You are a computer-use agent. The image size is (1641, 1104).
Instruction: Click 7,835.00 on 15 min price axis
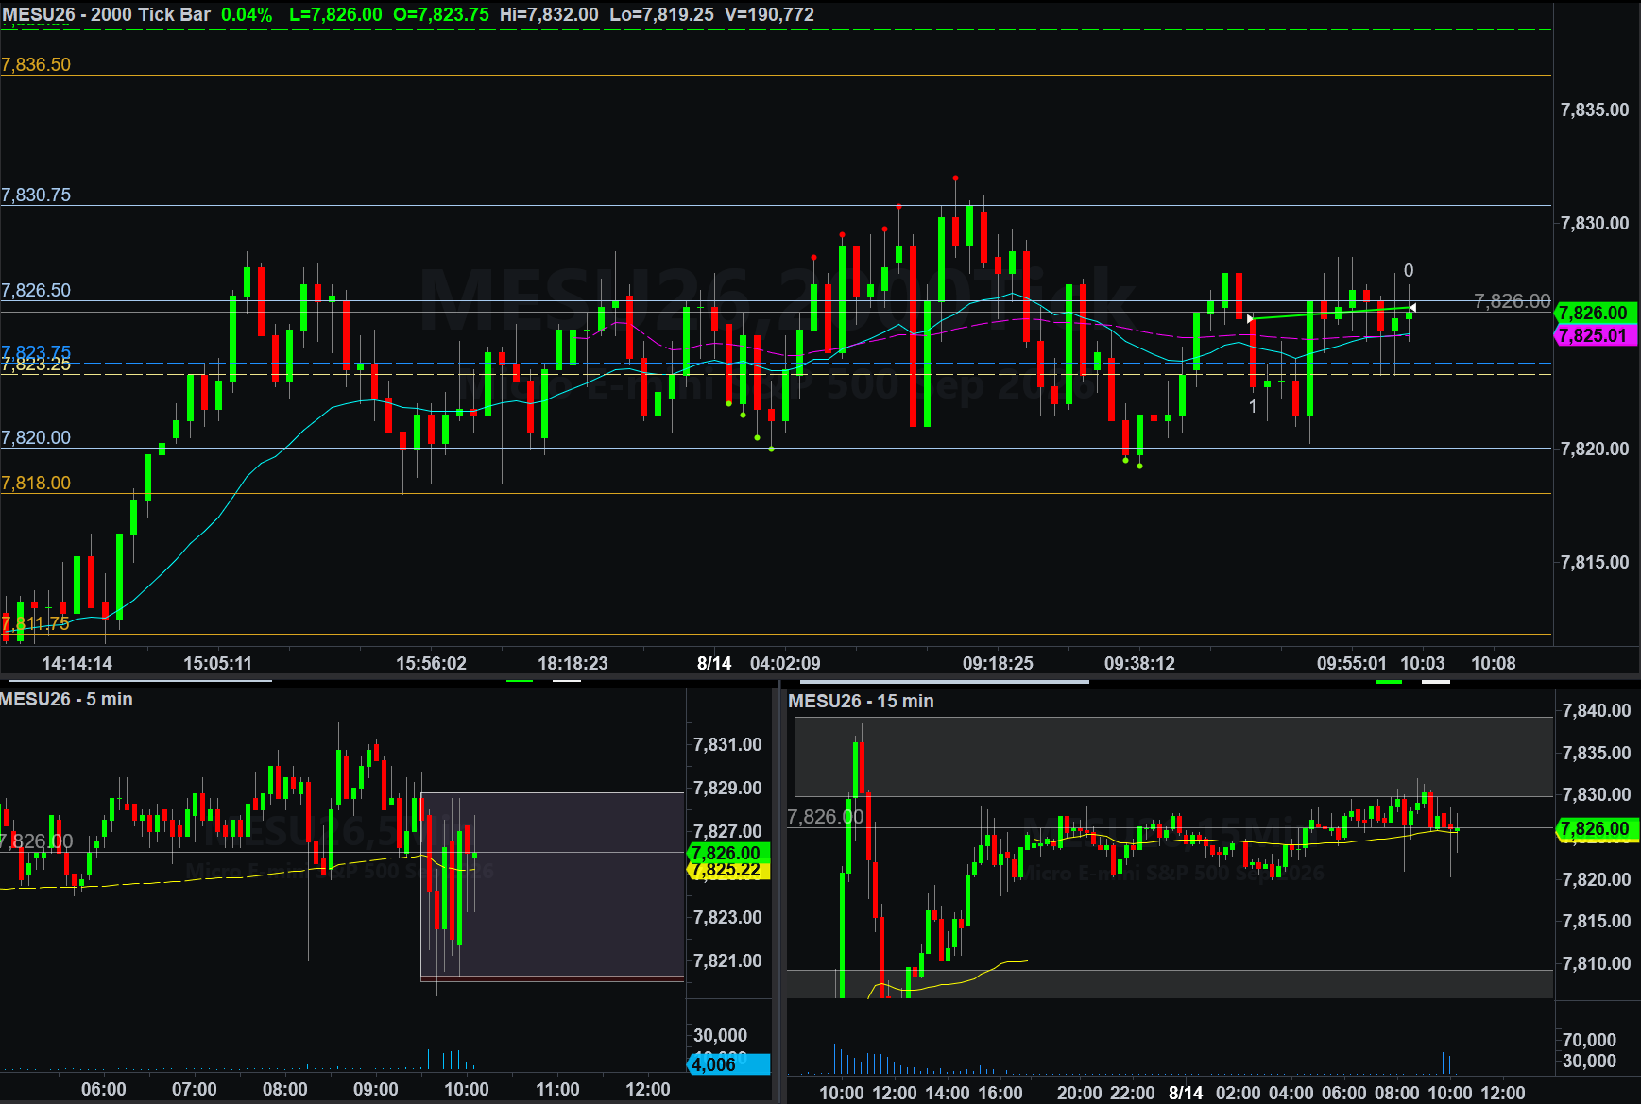(x=1597, y=753)
